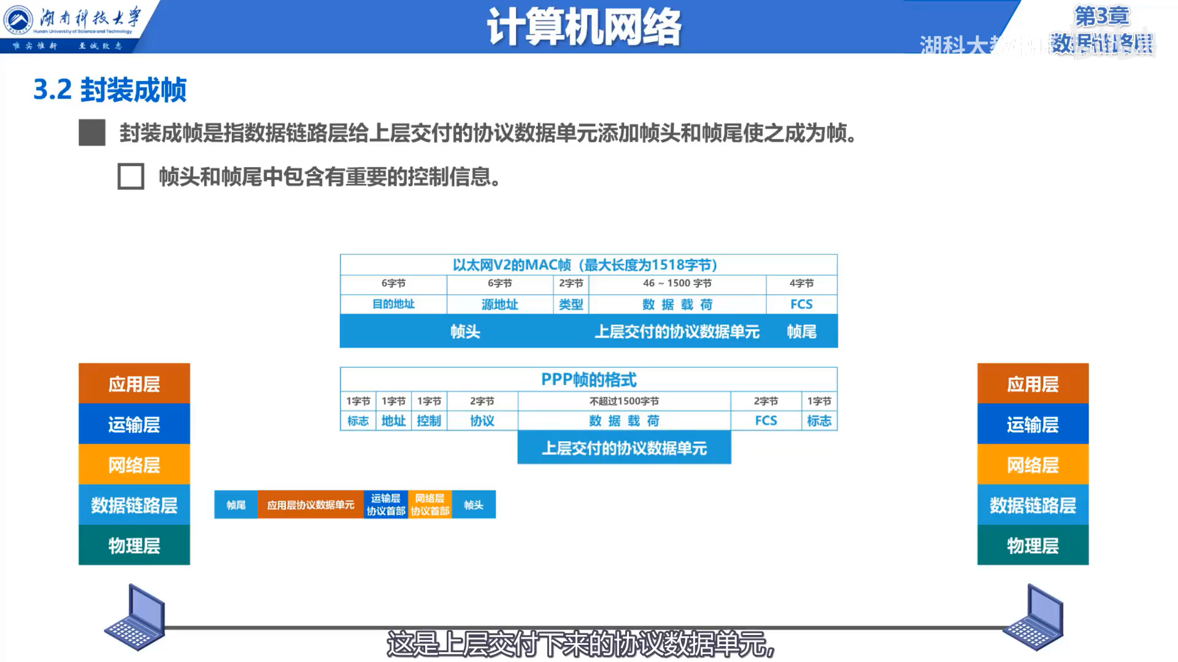Click blue 帧尾 label under MAC frame

tap(801, 332)
